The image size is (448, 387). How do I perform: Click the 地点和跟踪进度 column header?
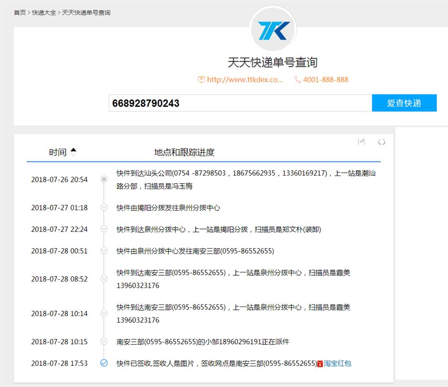[184, 152]
